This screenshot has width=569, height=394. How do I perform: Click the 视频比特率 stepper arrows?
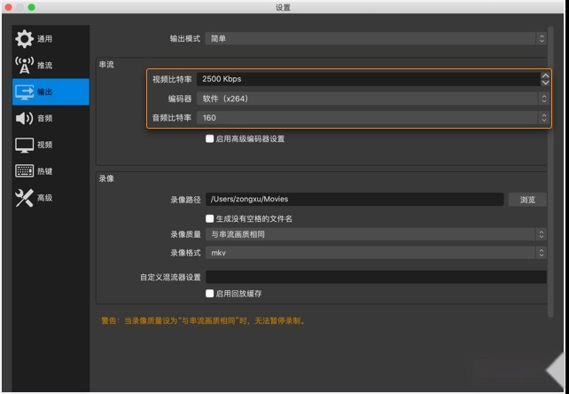click(x=545, y=79)
